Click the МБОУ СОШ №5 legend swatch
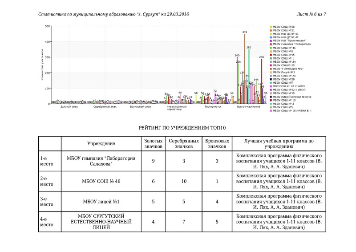Image resolution: width=356 pixels, height=252 pixels. click(x=271, y=107)
